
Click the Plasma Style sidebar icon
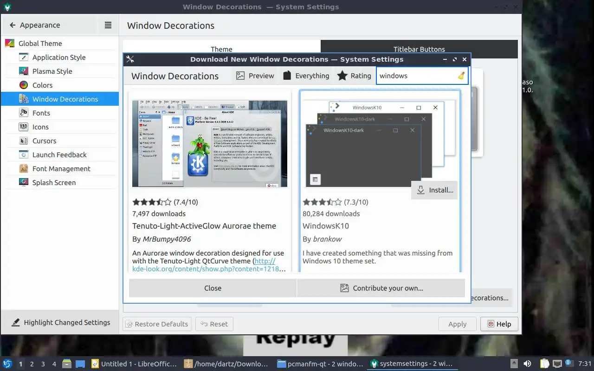pos(24,71)
